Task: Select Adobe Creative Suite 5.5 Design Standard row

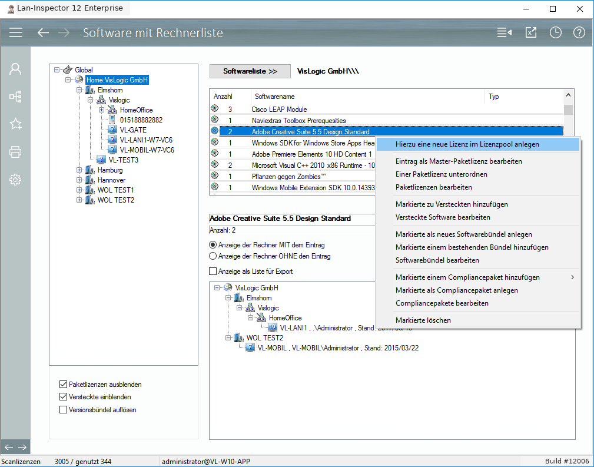Action: click(391, 131)
